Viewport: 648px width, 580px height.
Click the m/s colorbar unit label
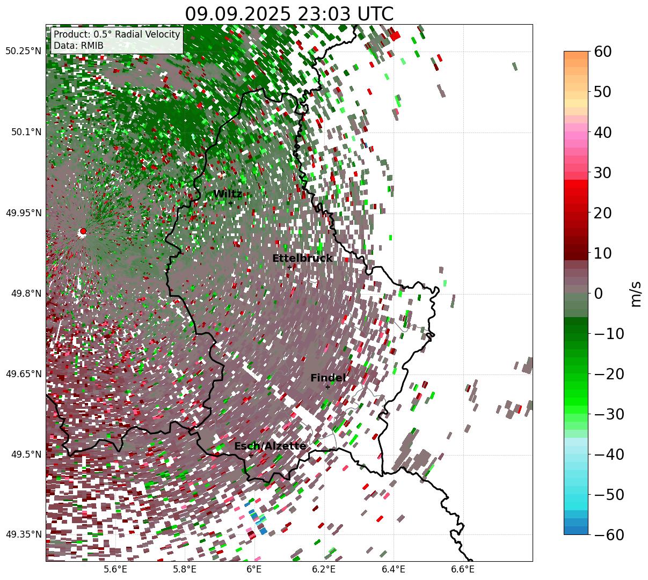point(636,293)
